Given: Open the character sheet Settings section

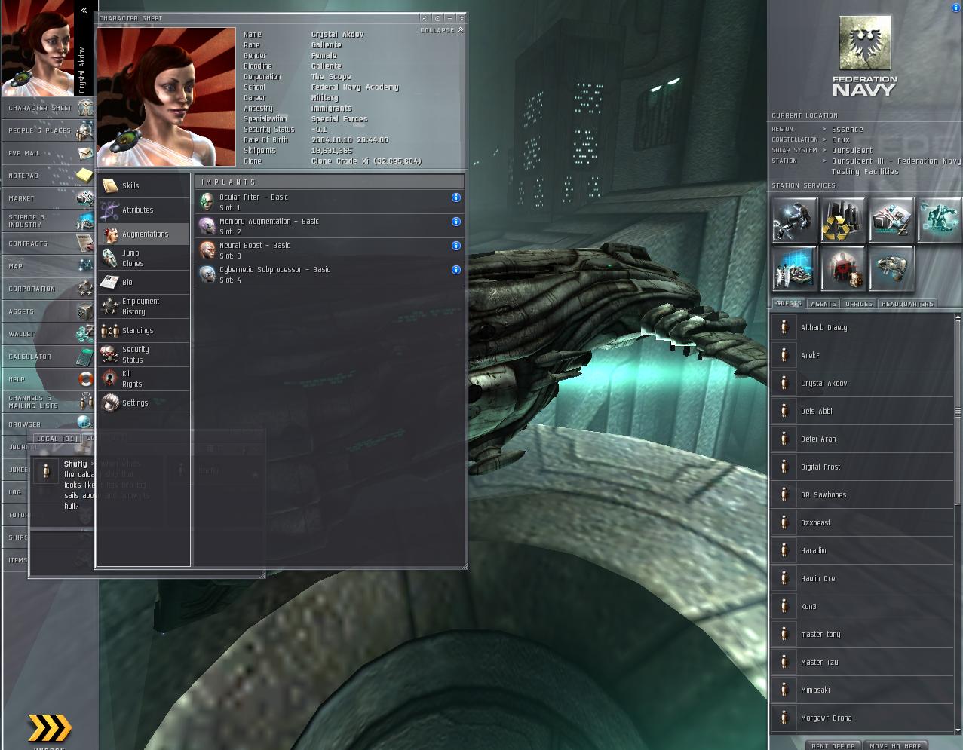Looking at the screenshot, I should (143, 403).
